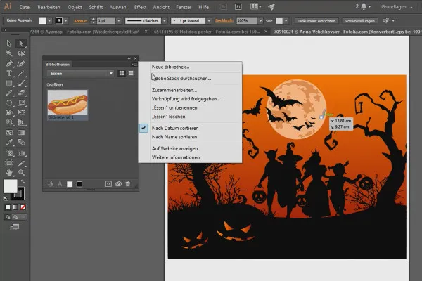Select the Curvature tool
This screenshot has height=281, width=422.
click(21, 63)
